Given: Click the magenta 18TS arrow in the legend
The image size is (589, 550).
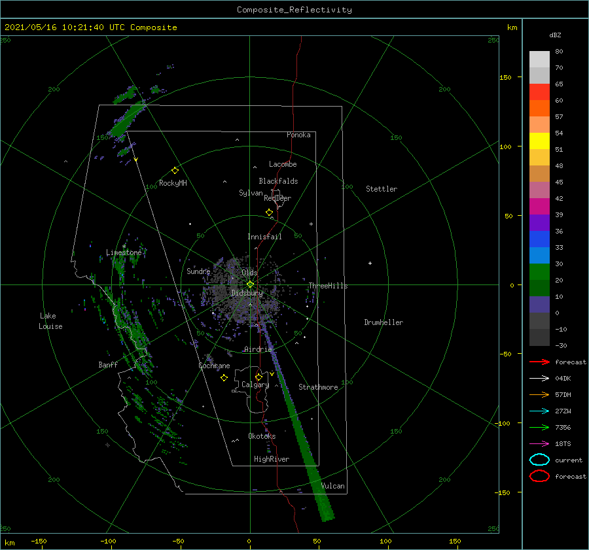Looking at the screenshot, I should 539,444.
